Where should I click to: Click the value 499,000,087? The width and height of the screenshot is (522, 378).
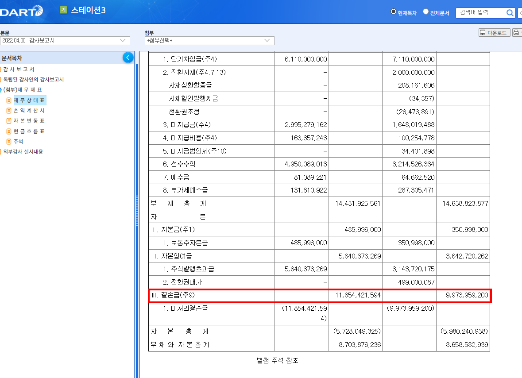point(416,282)
